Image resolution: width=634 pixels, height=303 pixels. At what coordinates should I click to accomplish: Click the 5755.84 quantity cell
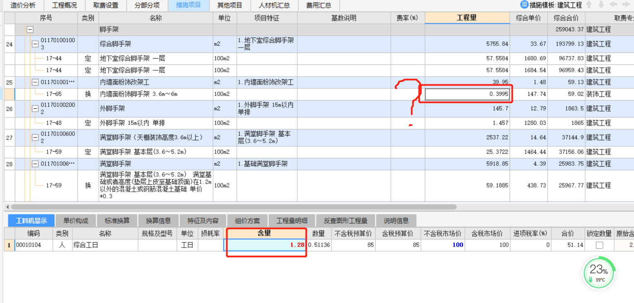coord(467,44)
